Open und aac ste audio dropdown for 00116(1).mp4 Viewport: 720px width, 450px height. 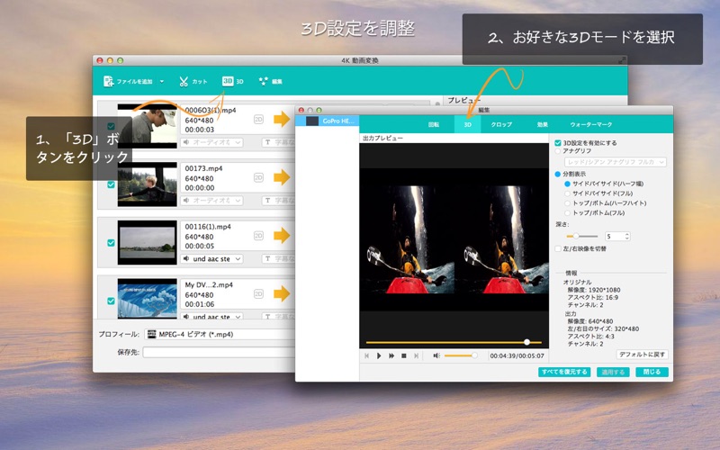click(211, 259)
